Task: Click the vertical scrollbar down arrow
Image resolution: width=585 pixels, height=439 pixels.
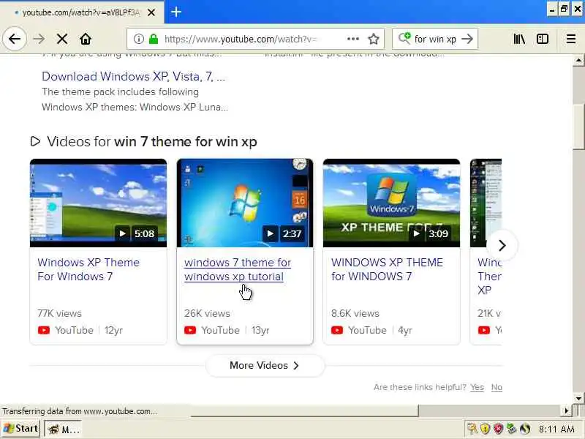Action: point(578,398)
